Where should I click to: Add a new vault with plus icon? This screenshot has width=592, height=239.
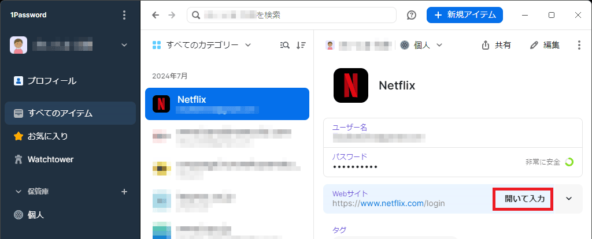tap(124, 192)
